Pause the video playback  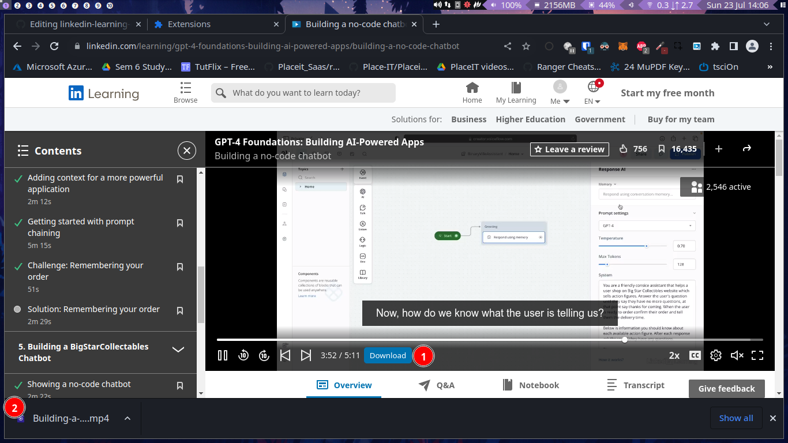tap(223, 355)
